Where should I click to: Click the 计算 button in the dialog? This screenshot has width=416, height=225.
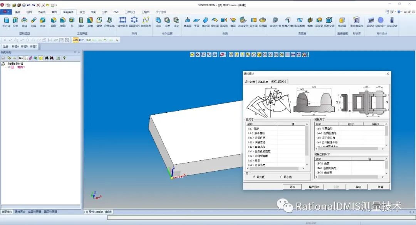292,187
